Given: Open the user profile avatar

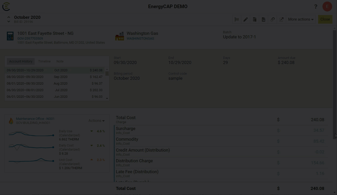Looking at the screenshot, I should pyautogui.click(x=327, y=7).
